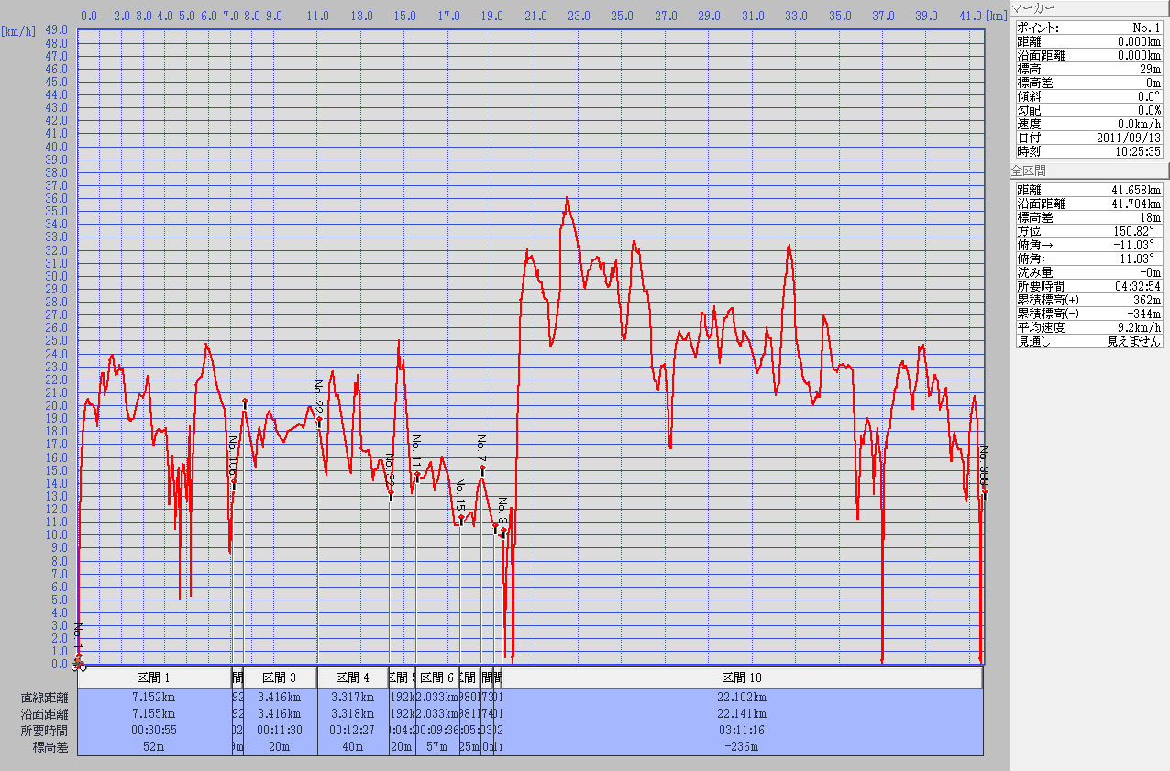Select the 区間 3 section header
1170x771 pixels.
(x=280, y=678)
